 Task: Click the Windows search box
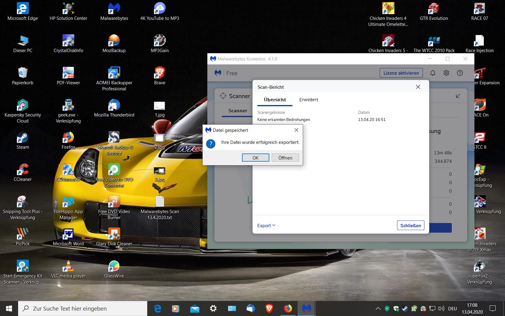83,308
